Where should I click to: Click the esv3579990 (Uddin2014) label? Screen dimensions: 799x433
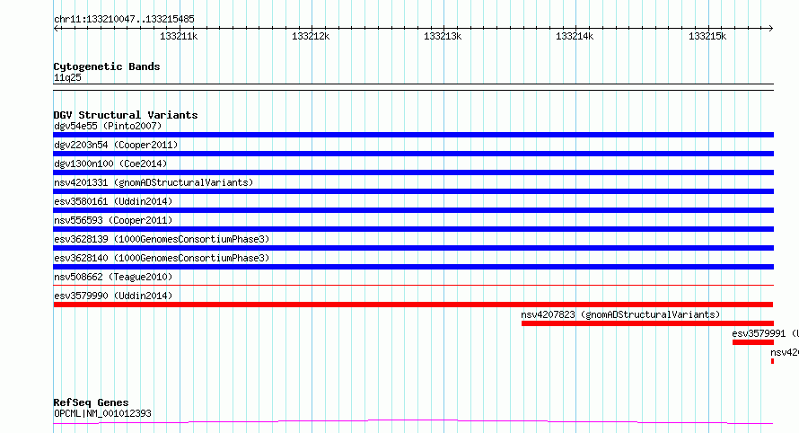pyautogui.click(x=113, y=296)
